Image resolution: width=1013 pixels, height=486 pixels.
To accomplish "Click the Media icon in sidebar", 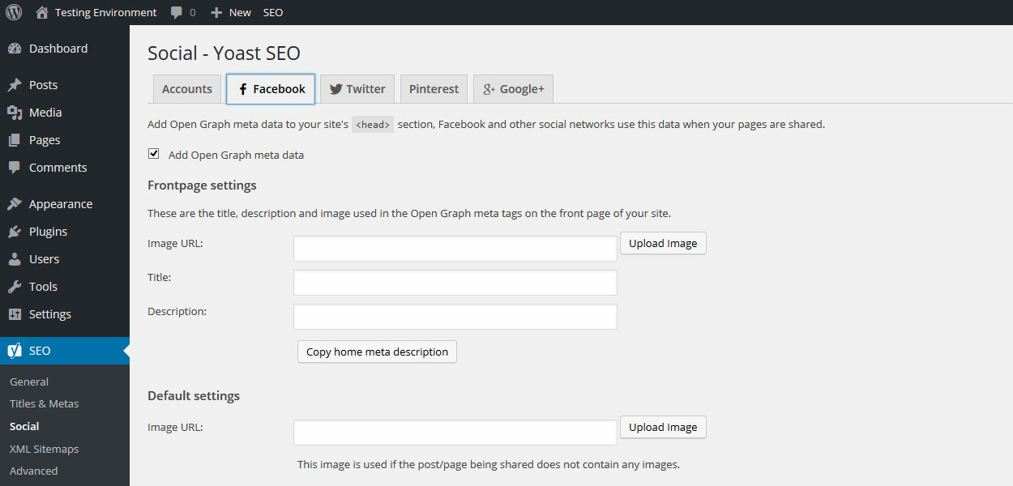I will click(15, 113).
